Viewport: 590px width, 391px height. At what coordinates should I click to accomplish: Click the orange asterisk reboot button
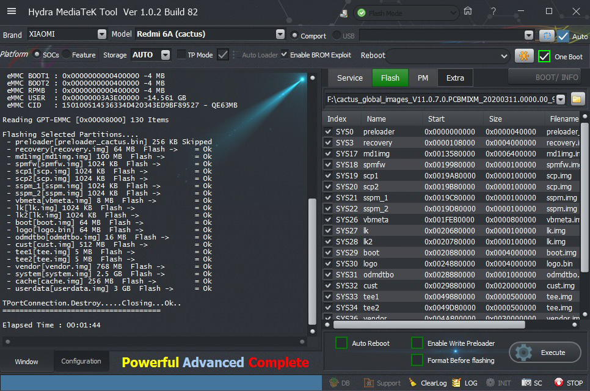(x=523, y=56)
